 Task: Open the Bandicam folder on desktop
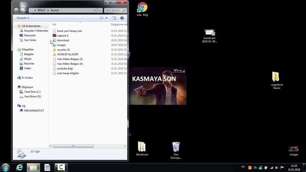click(x=142, y=149)
